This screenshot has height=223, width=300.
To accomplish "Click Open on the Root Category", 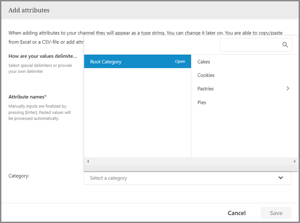I will click(180, 62).
